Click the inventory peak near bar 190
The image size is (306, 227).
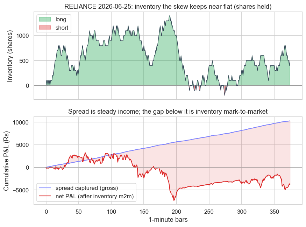(170, 16)
